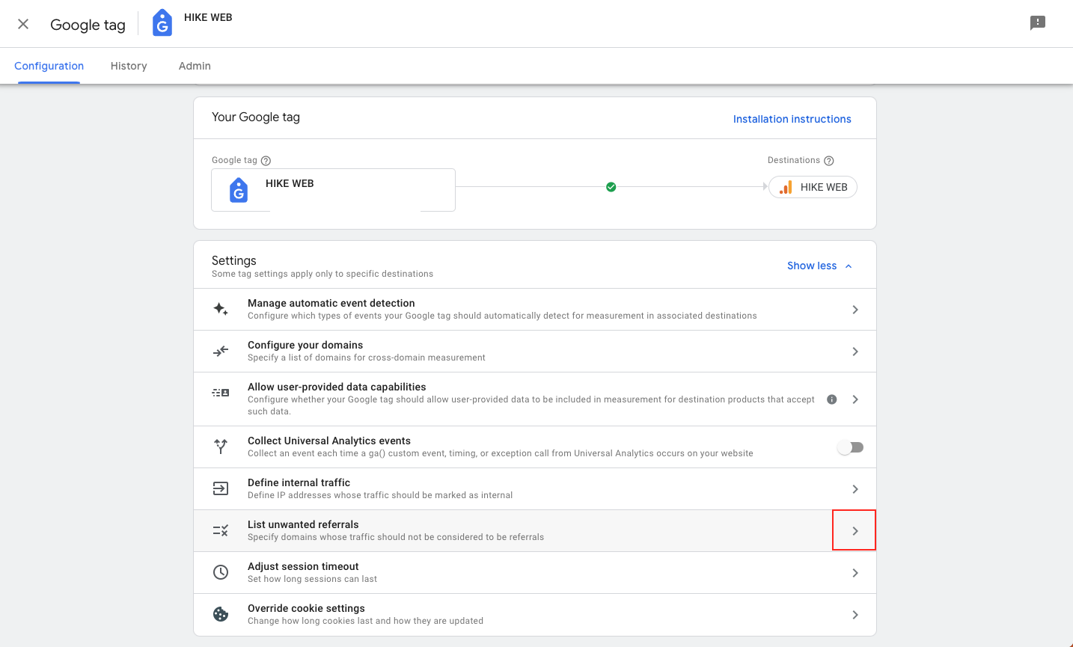This screenshot has width=1073, height=647.
Task: Open Installation instructions link
Action: pos(792,119)
